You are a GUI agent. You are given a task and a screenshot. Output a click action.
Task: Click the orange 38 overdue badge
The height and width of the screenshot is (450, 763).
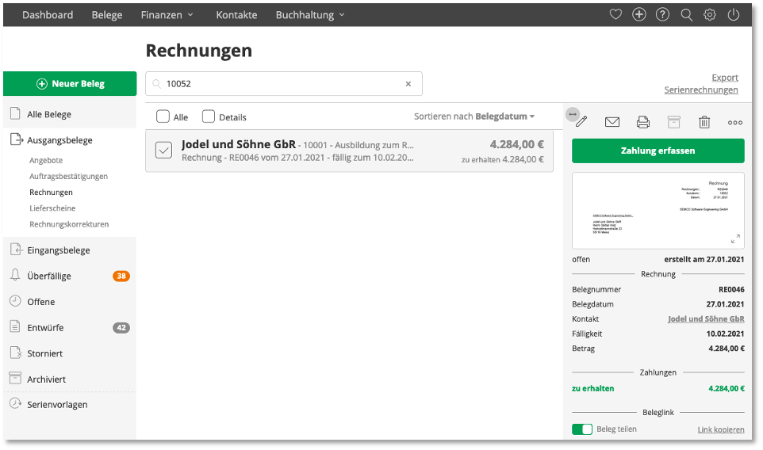(121, 276)
